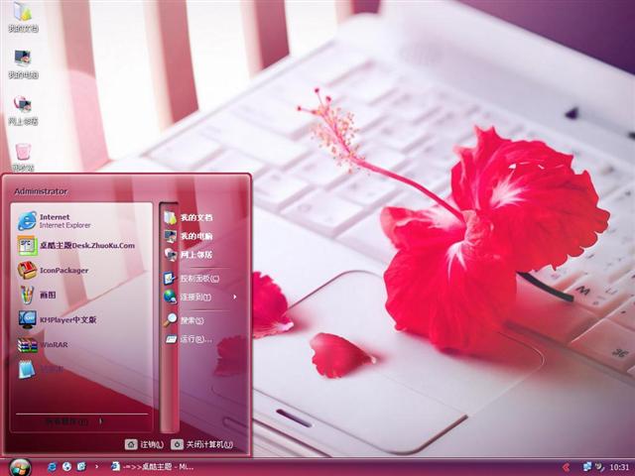Click the globe icon in the quick launch bar
The image size is (635, 476).
(x=66, y=467)
